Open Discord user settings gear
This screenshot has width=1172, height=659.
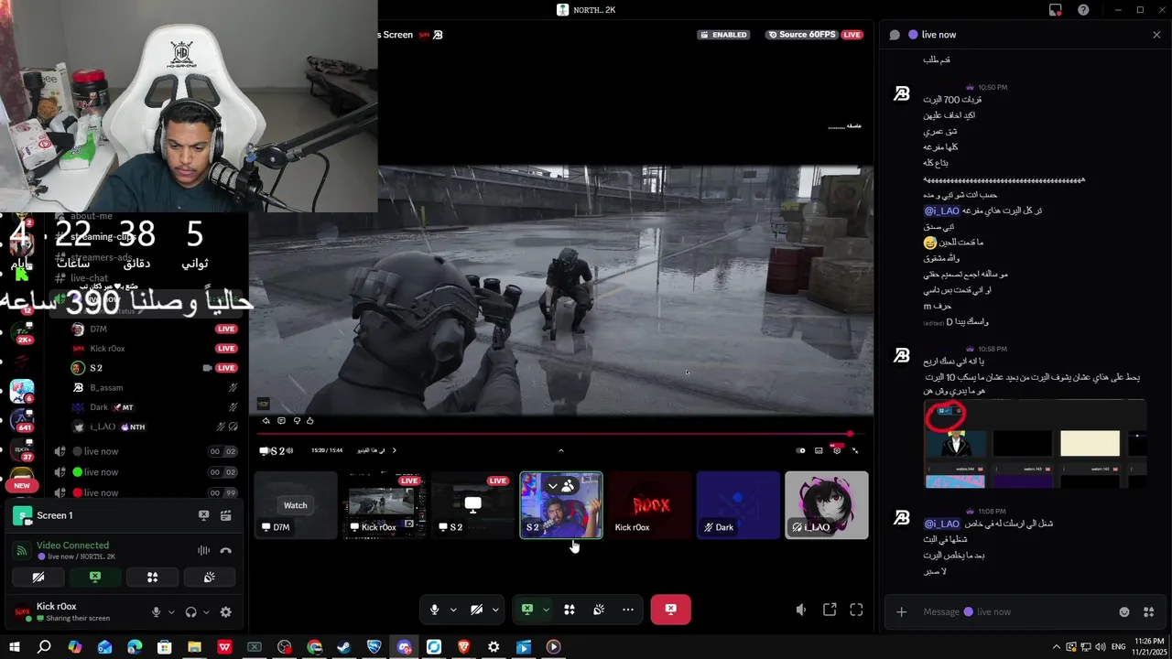(x=225, y=612)
